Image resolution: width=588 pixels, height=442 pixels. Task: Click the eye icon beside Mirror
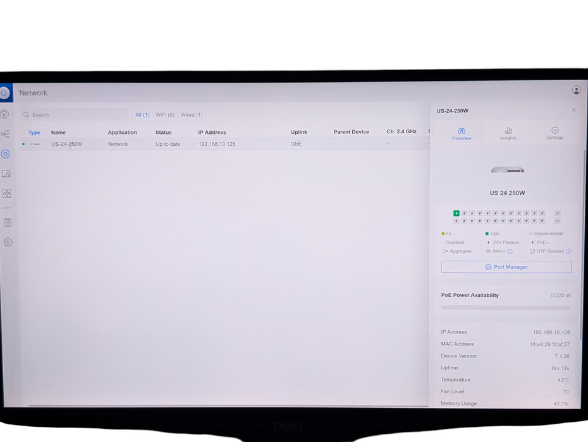click(488, 251)
